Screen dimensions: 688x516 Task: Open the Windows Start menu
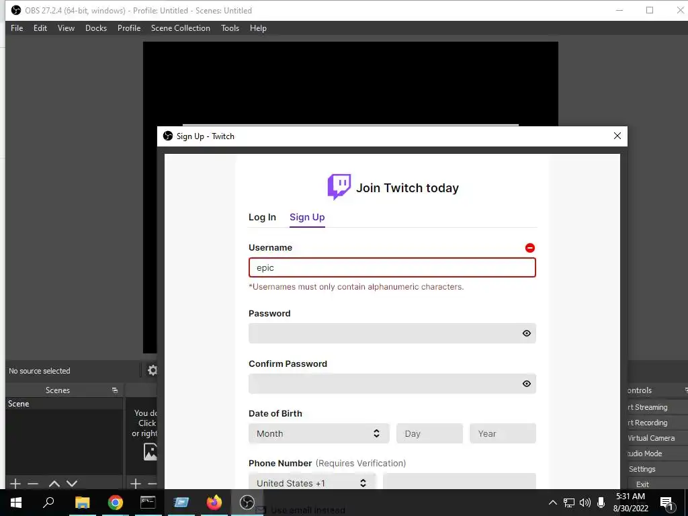[x=16, y=503]
